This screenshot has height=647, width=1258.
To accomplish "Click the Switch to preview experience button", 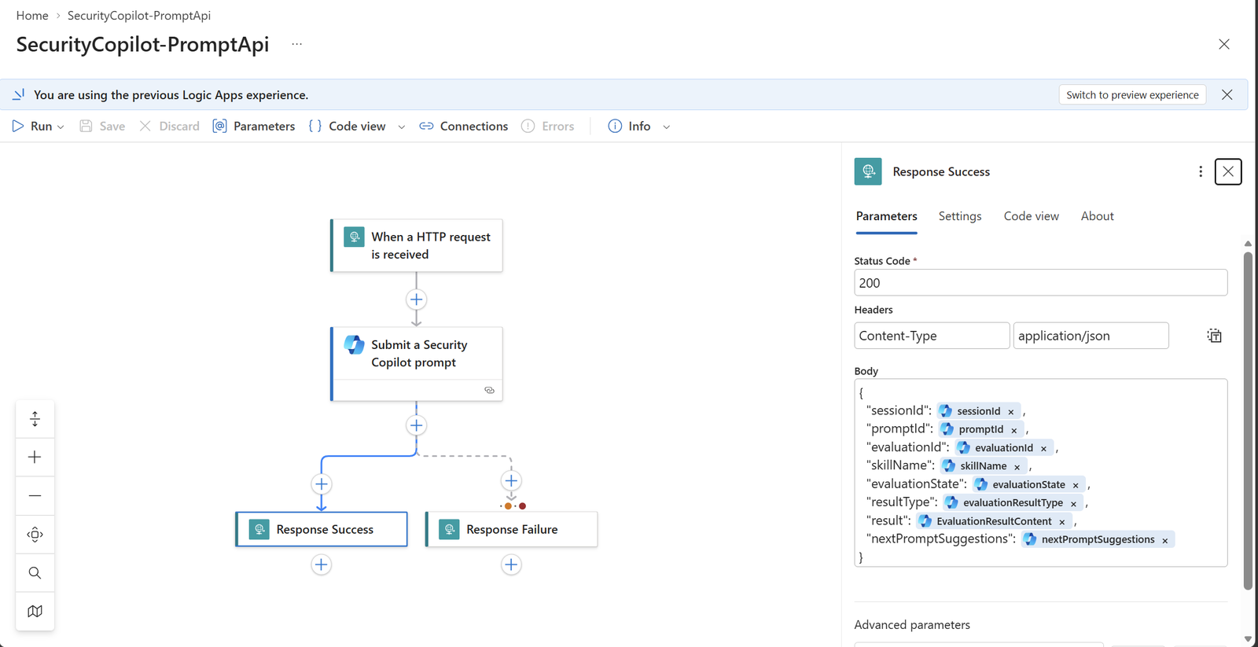I will (1132, 95).
